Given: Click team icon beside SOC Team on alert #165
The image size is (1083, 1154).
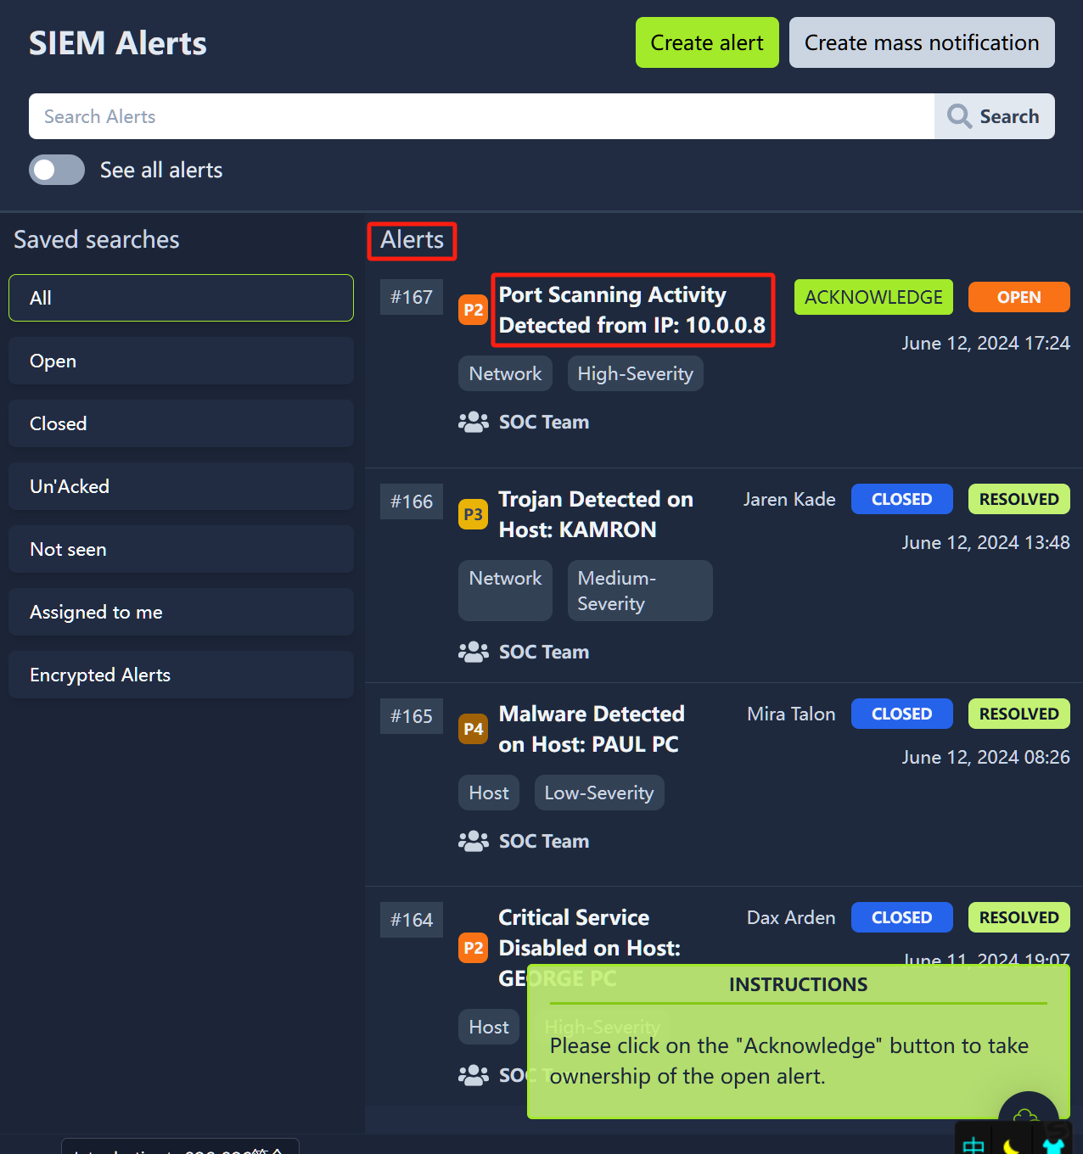Looking at the screenshot, I should point(473,841).
